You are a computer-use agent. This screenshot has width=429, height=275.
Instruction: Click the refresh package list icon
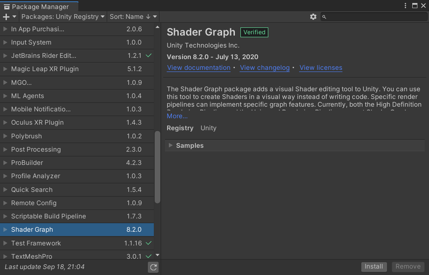point(153,267)
